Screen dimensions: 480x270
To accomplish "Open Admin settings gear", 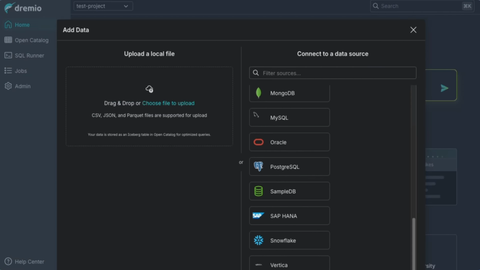I will tap(8, 86).
